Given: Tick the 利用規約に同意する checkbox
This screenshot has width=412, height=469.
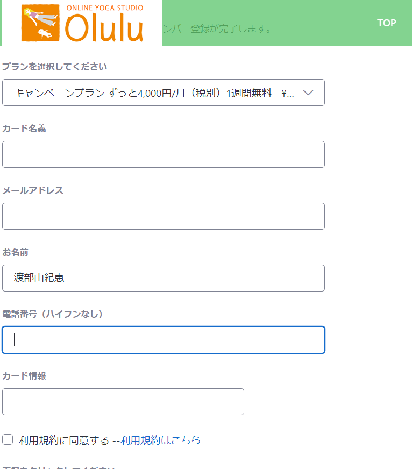Looking at the screenshot, I should (x=8, y=440).
